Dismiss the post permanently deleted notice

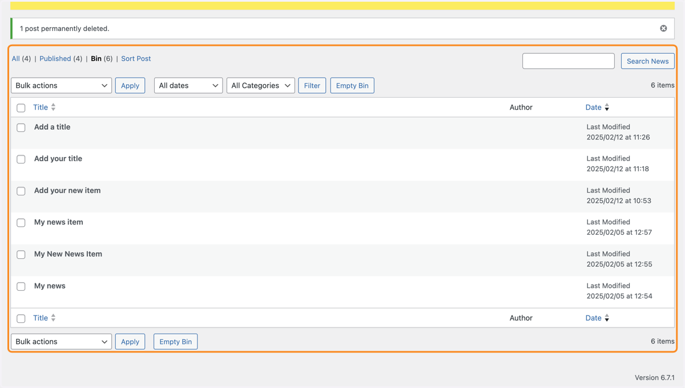pyautogui.click(x=663, y=28)
